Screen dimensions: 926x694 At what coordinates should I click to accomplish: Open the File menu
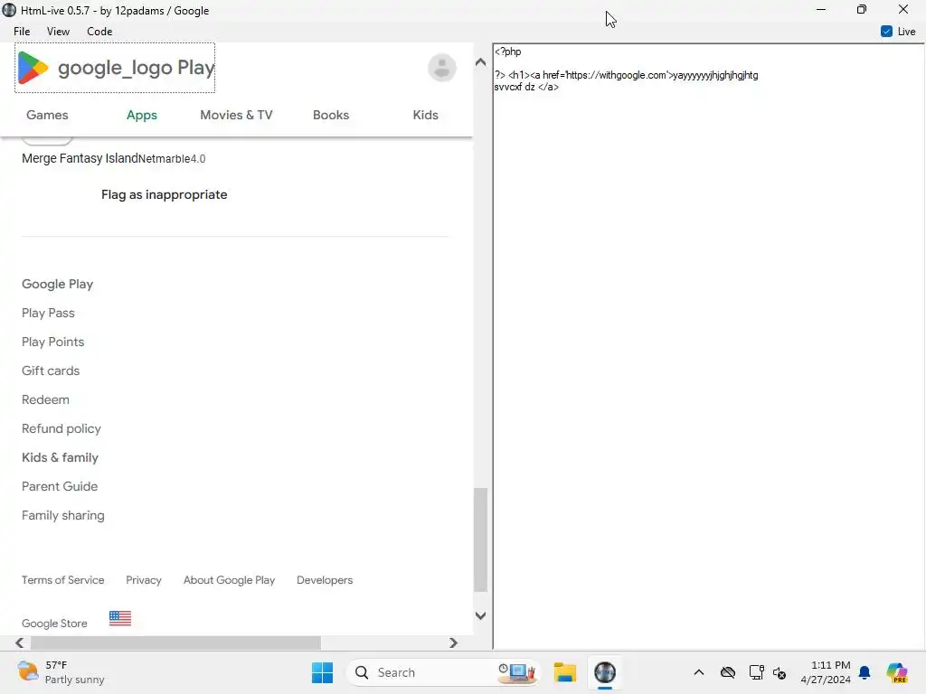point(22,32)
